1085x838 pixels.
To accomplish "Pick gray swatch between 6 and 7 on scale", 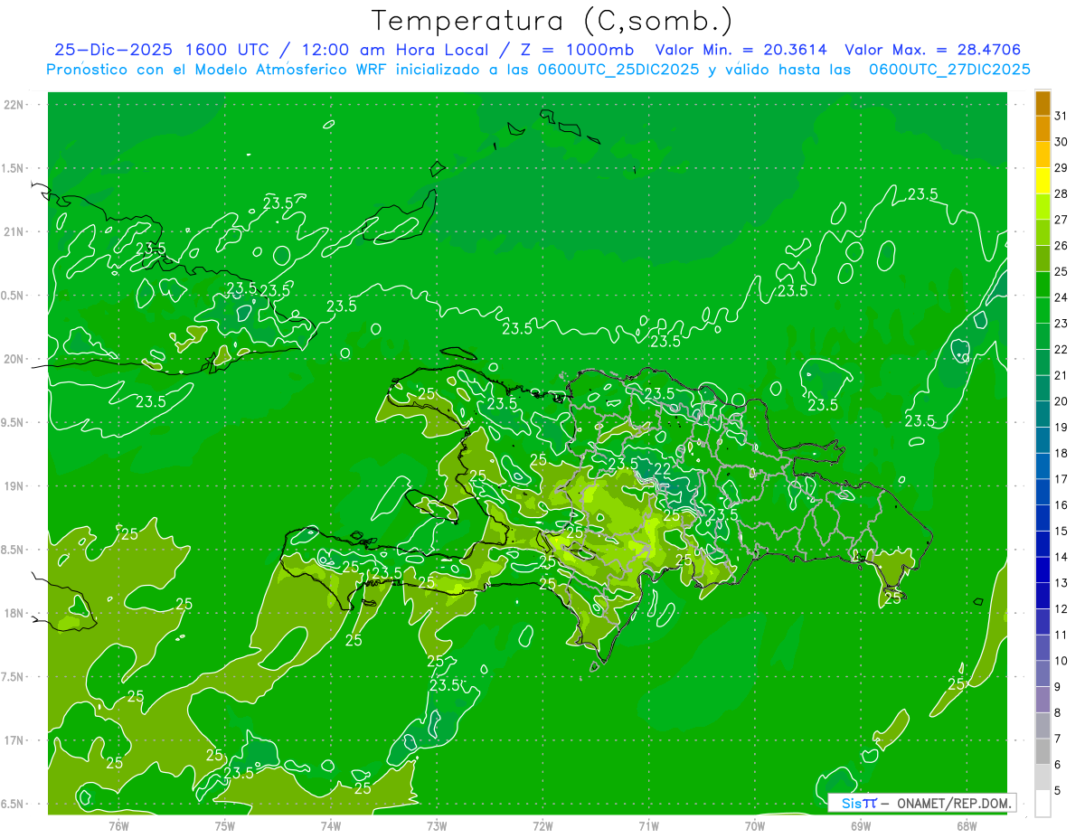I will (x=1043, y=752).
